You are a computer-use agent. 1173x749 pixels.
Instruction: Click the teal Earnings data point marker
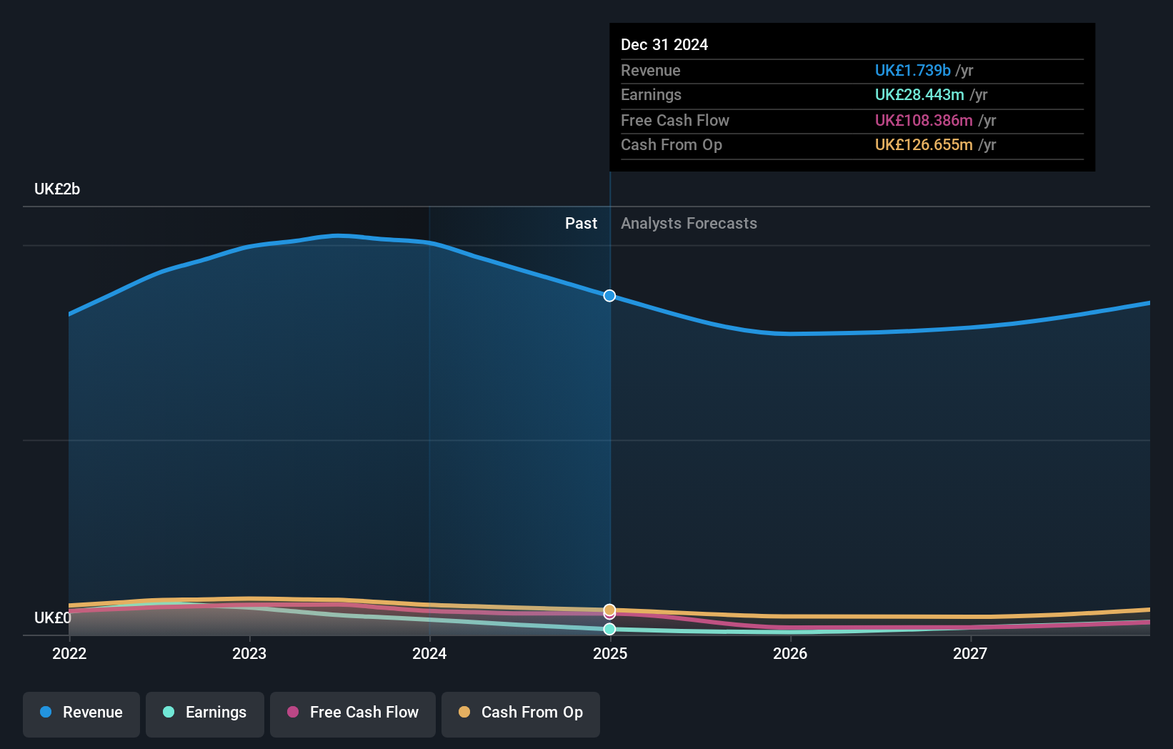click(x=609, y=629)
